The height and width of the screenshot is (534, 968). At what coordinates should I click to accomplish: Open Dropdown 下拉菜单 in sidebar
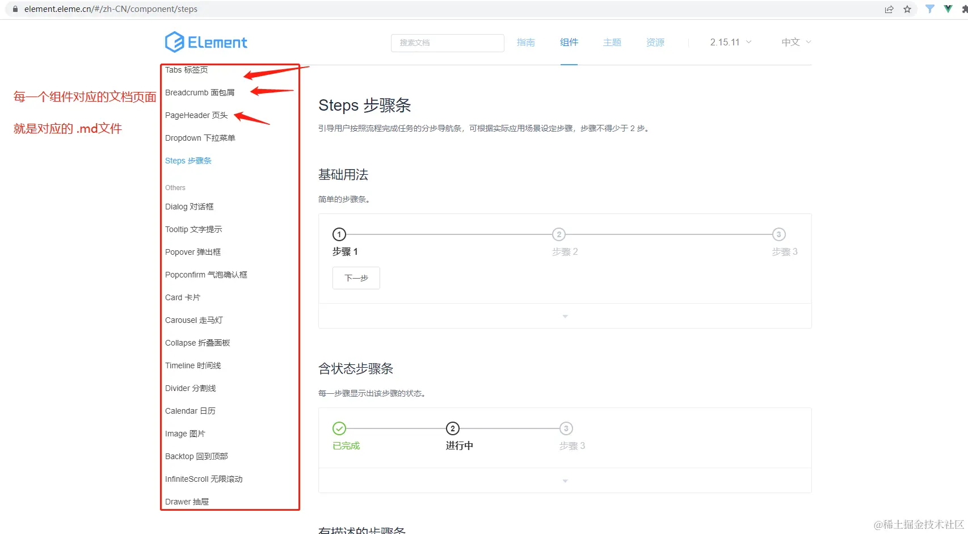click(200, 138)
